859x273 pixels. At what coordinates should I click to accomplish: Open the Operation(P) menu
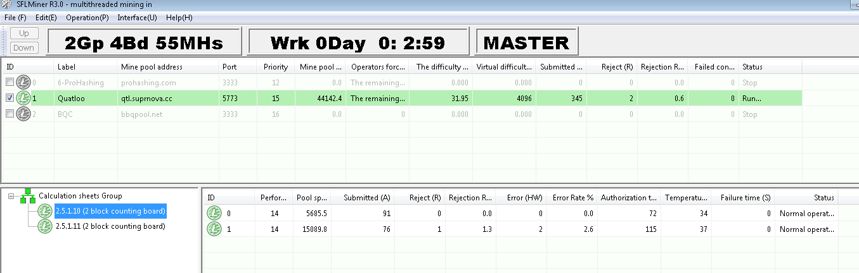87,17
